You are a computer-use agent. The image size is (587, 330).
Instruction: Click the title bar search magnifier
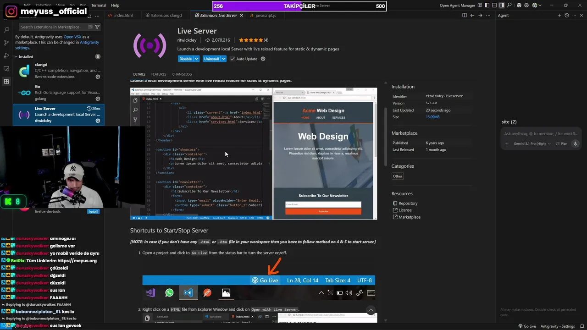509,5
